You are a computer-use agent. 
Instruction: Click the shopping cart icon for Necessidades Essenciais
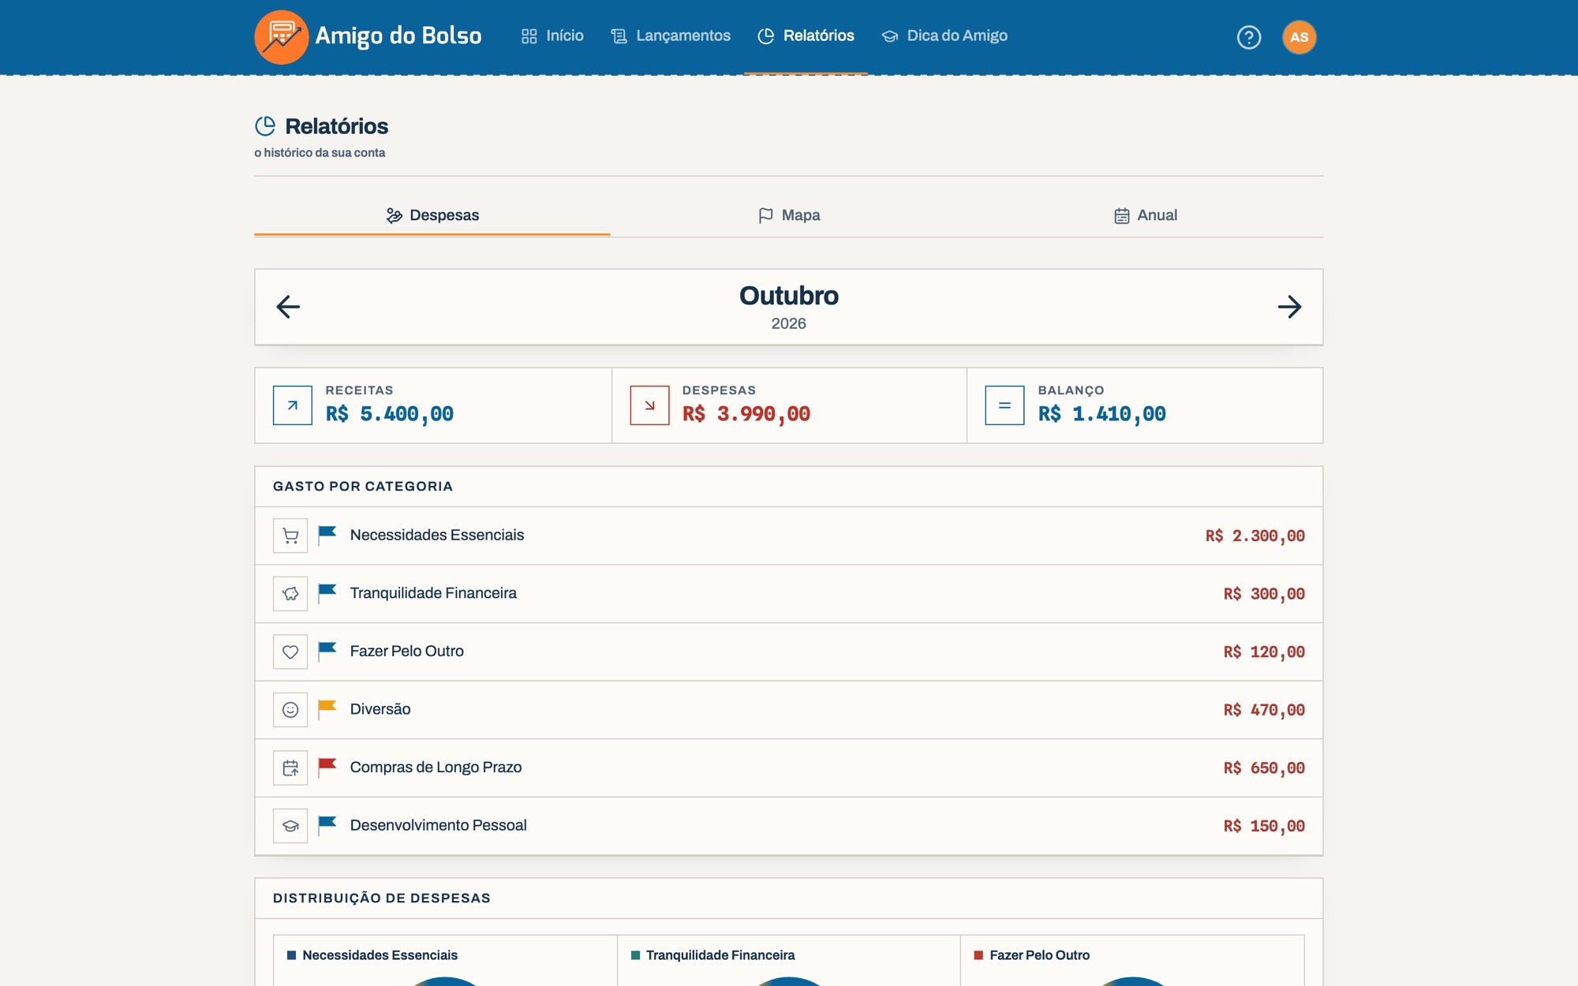point(290,536)
